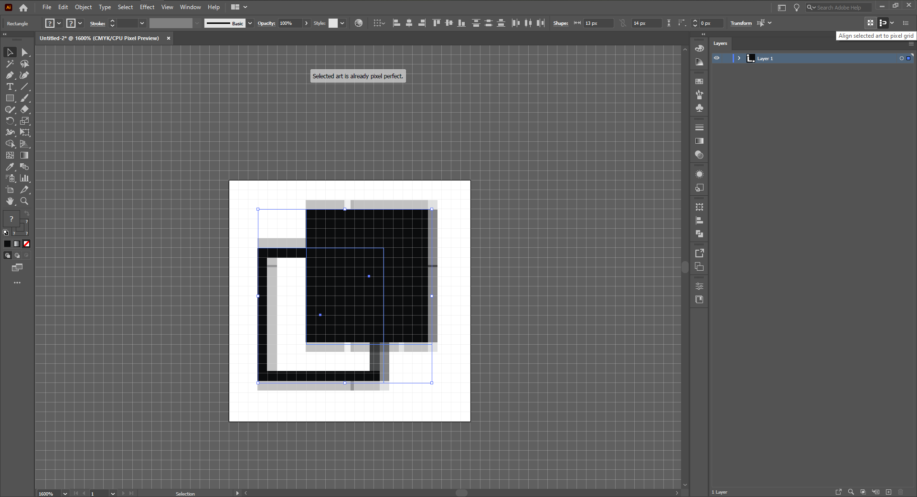The image size is (917, 497).
Task: Create a new layer
Action: click(889, 492)
